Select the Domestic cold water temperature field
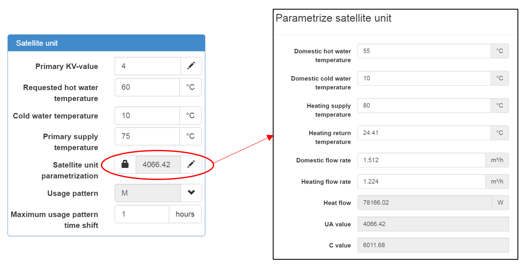Image resolution: width=525 pixels, height=266 pixels. 424,78
